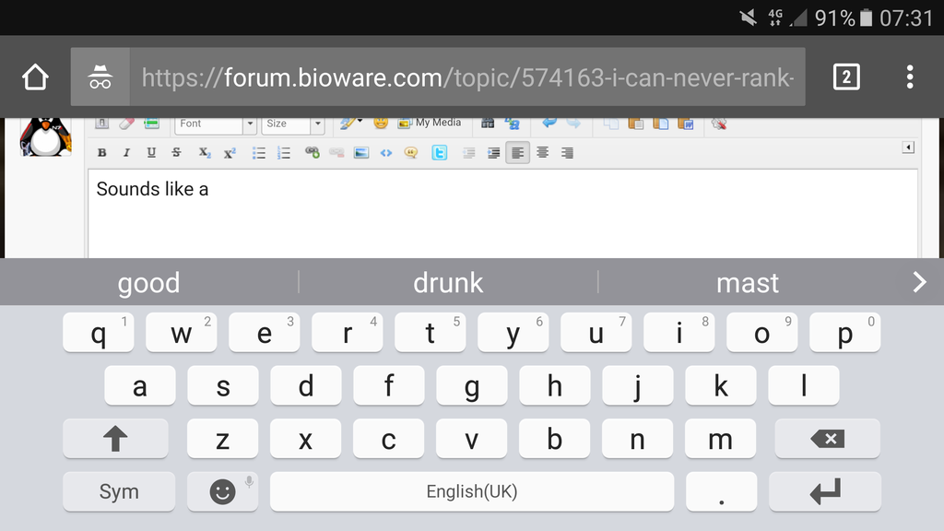Choose the "drunk" word suggestion
This screenshot has width=944, height=531.
point(448,283)
